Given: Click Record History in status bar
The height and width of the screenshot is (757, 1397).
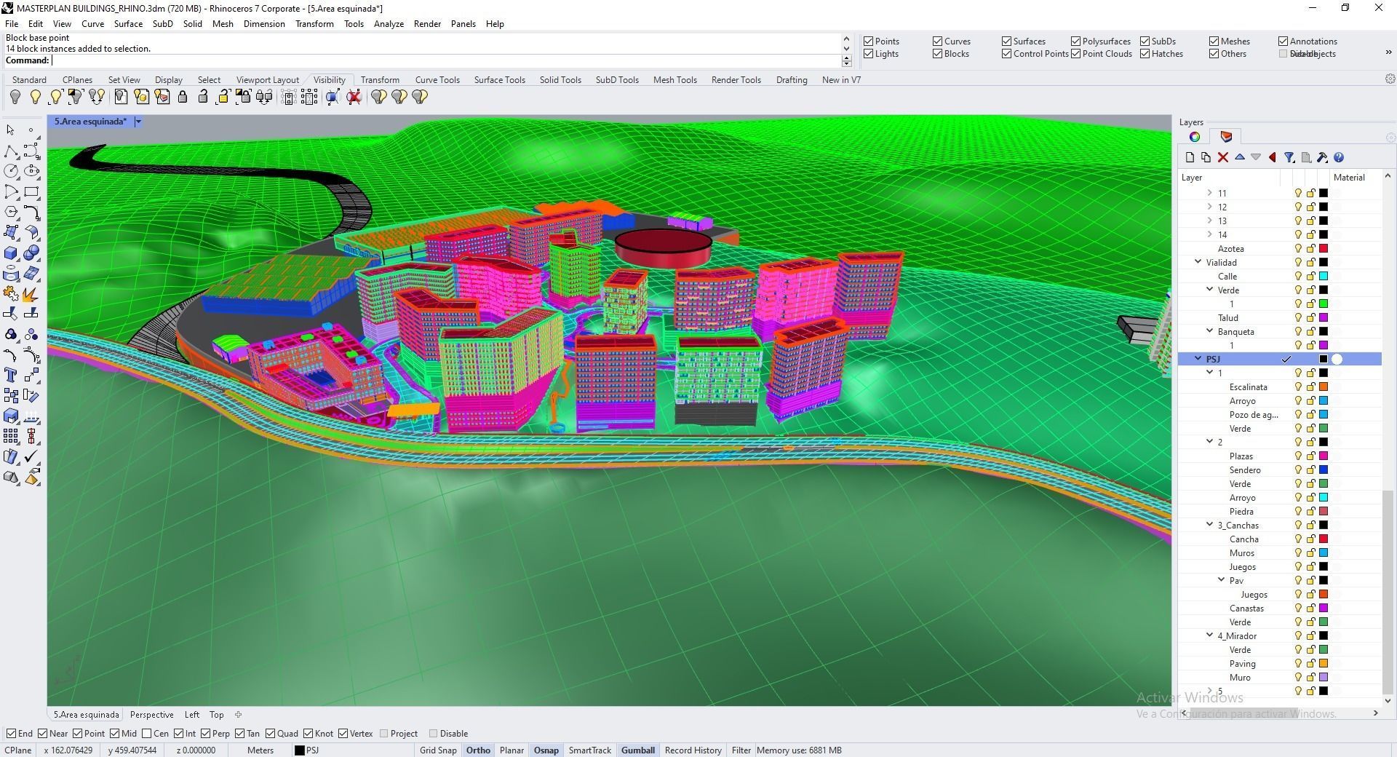Looking at the screenshot, I should tap(693, 750).
